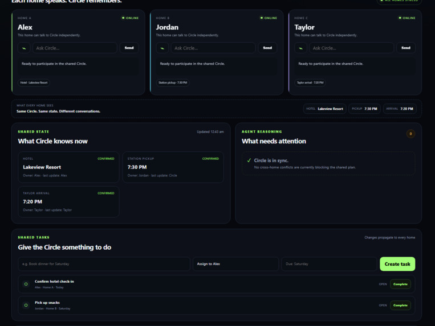The width and height of the screenshot is (435, 326).
Task: Select the Hotel Lakeview Resort state card
Action: click(x=68, y=167)
